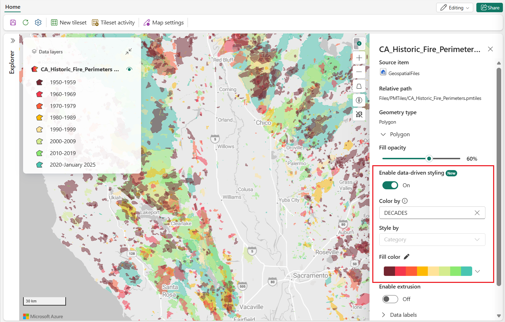The width and height of the screenshot is (505, 322).
Task: Click the properties panel scrollbar up arrow
Action: (x=499, y=63)
